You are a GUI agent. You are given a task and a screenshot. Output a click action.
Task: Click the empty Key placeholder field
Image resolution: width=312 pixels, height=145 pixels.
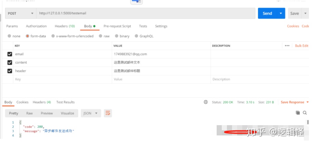pyautogui.click(x=63, y=79)
